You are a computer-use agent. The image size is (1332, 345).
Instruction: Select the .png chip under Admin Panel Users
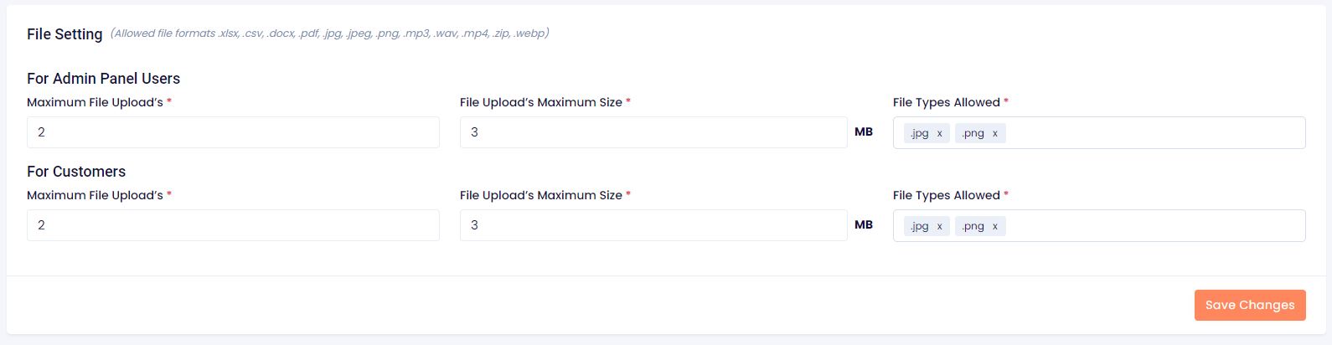click(973, 133)
